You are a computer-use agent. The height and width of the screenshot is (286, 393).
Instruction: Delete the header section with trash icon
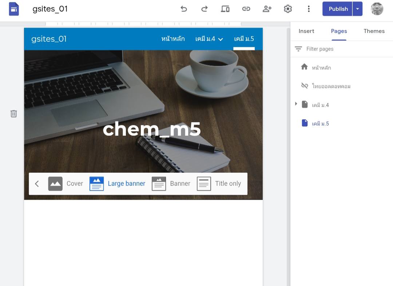point(14,114)
